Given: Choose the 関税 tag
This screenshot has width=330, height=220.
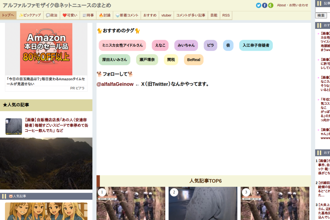Looking at the screenshot, I should click(x=171, y=60).
